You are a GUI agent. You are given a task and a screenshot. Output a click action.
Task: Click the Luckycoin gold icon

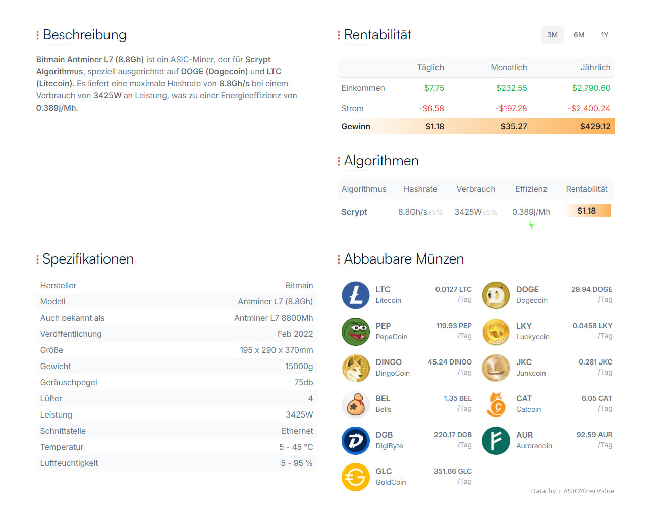click(496, 332)
